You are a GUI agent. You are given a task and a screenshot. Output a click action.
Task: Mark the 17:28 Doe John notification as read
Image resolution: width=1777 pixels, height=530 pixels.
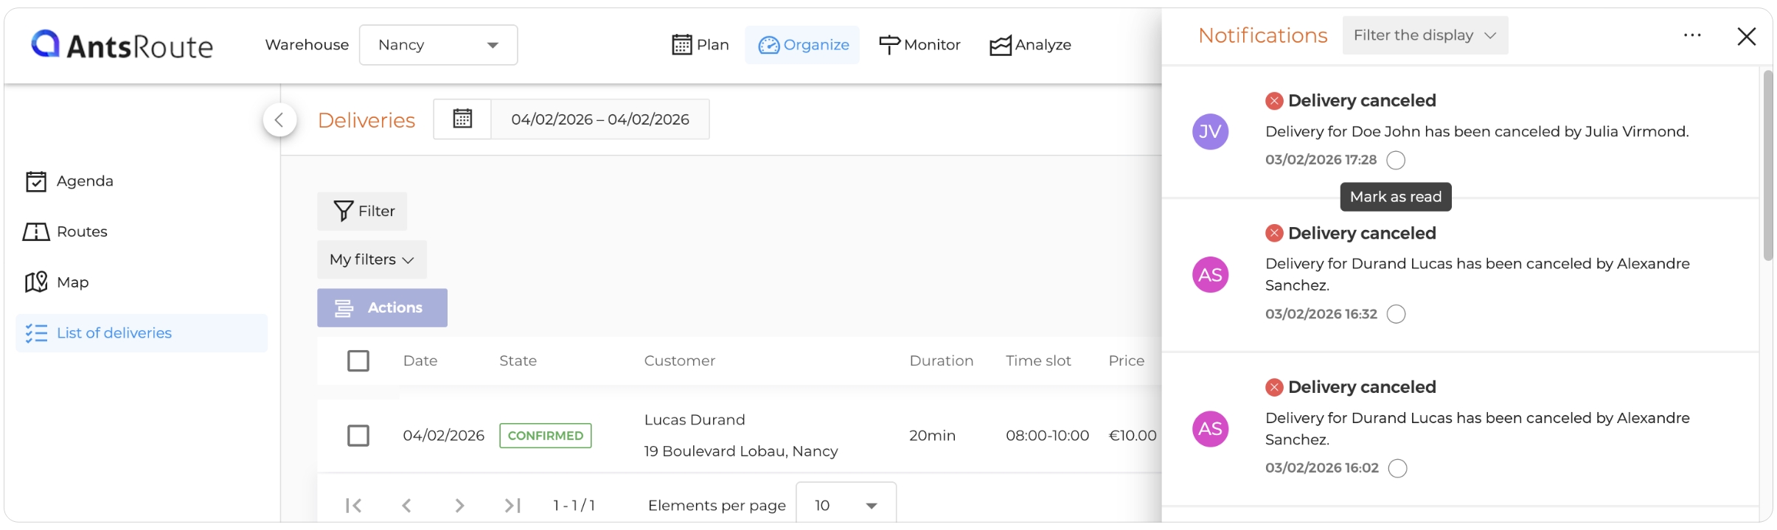pos(1396,160)
